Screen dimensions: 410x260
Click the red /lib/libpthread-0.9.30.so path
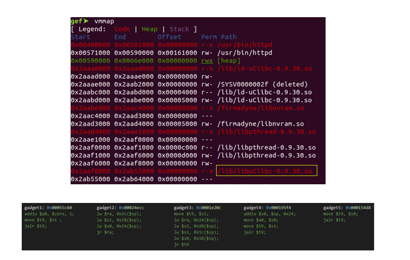pos(266,132)
